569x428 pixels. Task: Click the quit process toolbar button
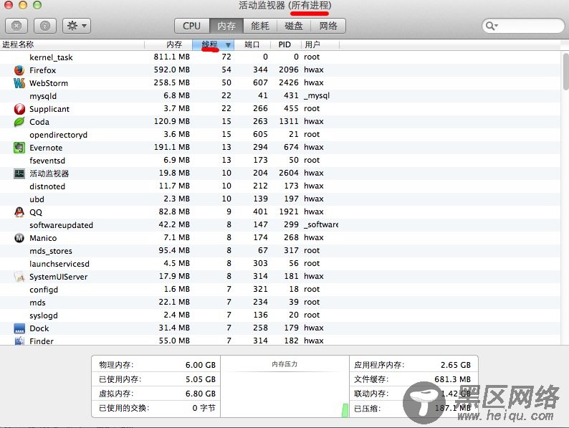(x=16, y=26)
